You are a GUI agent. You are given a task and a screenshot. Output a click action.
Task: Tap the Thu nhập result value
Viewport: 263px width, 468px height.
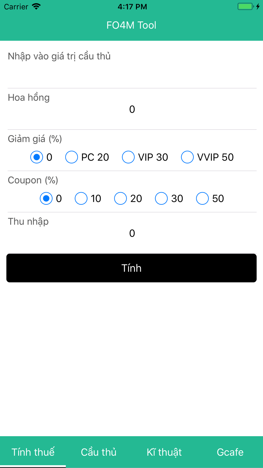coord(132,233)
